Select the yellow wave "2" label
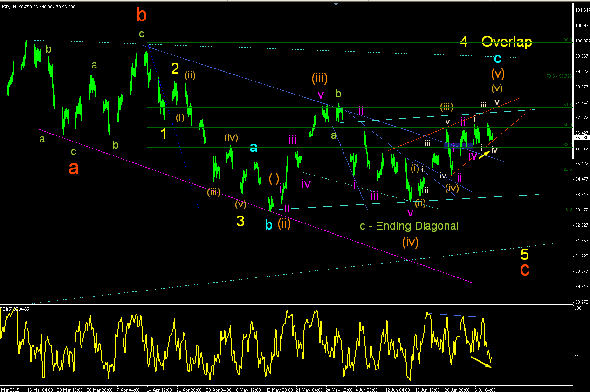This screenshot has height=392, width=590. [x=175, y=69]
